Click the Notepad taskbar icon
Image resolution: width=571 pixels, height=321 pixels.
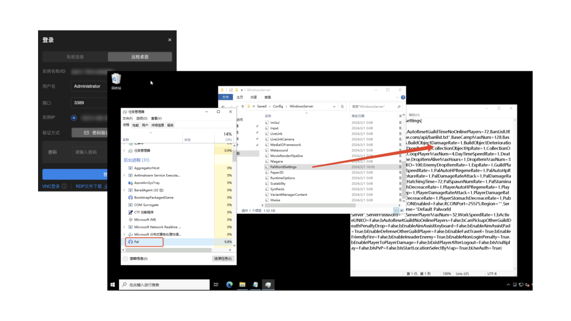(255, 285)
